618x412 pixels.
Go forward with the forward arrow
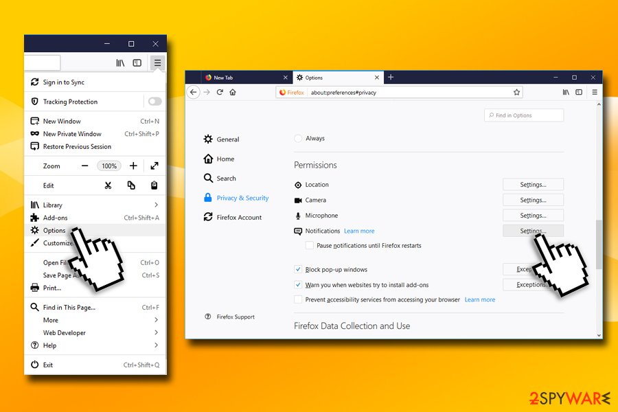(x=207, y=92)
